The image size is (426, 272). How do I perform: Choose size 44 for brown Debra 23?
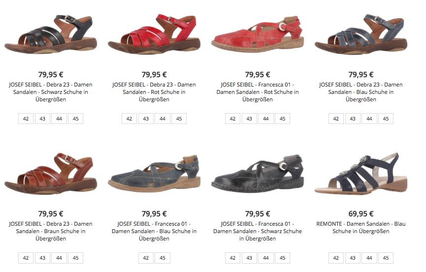59,258
